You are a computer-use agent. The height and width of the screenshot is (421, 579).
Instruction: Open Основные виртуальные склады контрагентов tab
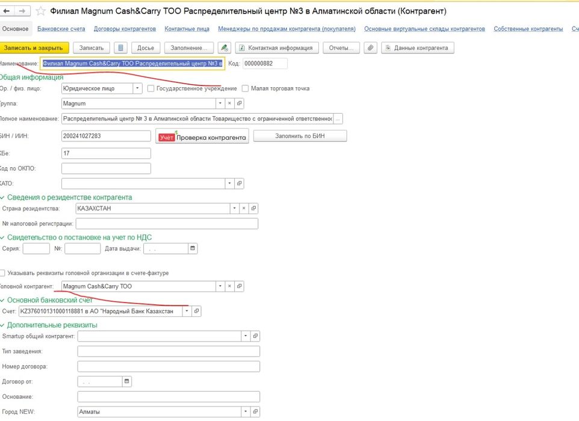point(425,29)
